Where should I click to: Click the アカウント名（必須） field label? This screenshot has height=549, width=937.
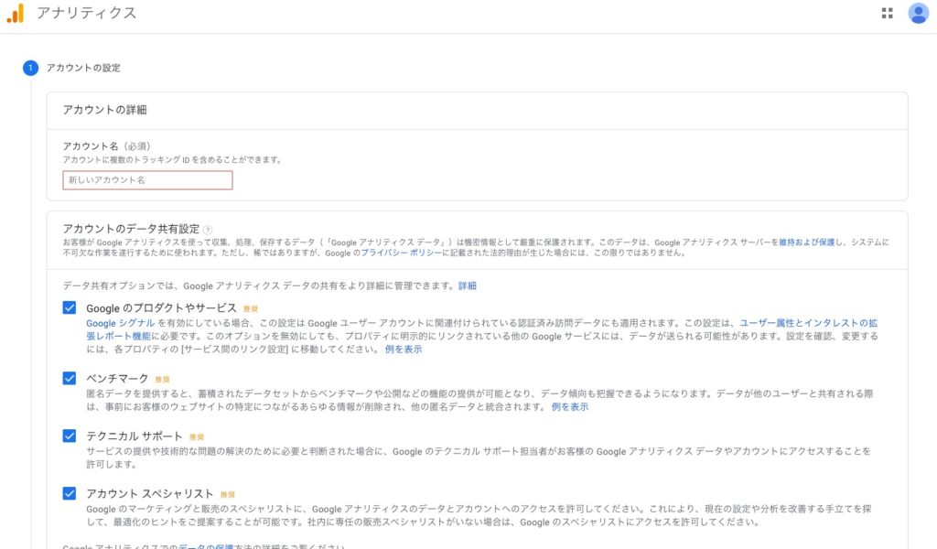pos(107,146)
